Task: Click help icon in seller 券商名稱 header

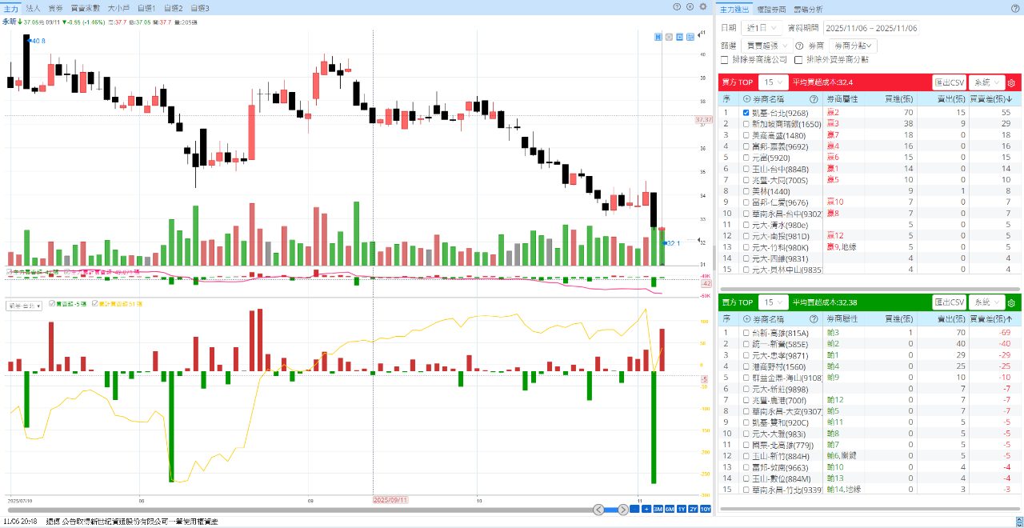Action: click(814, 319)
